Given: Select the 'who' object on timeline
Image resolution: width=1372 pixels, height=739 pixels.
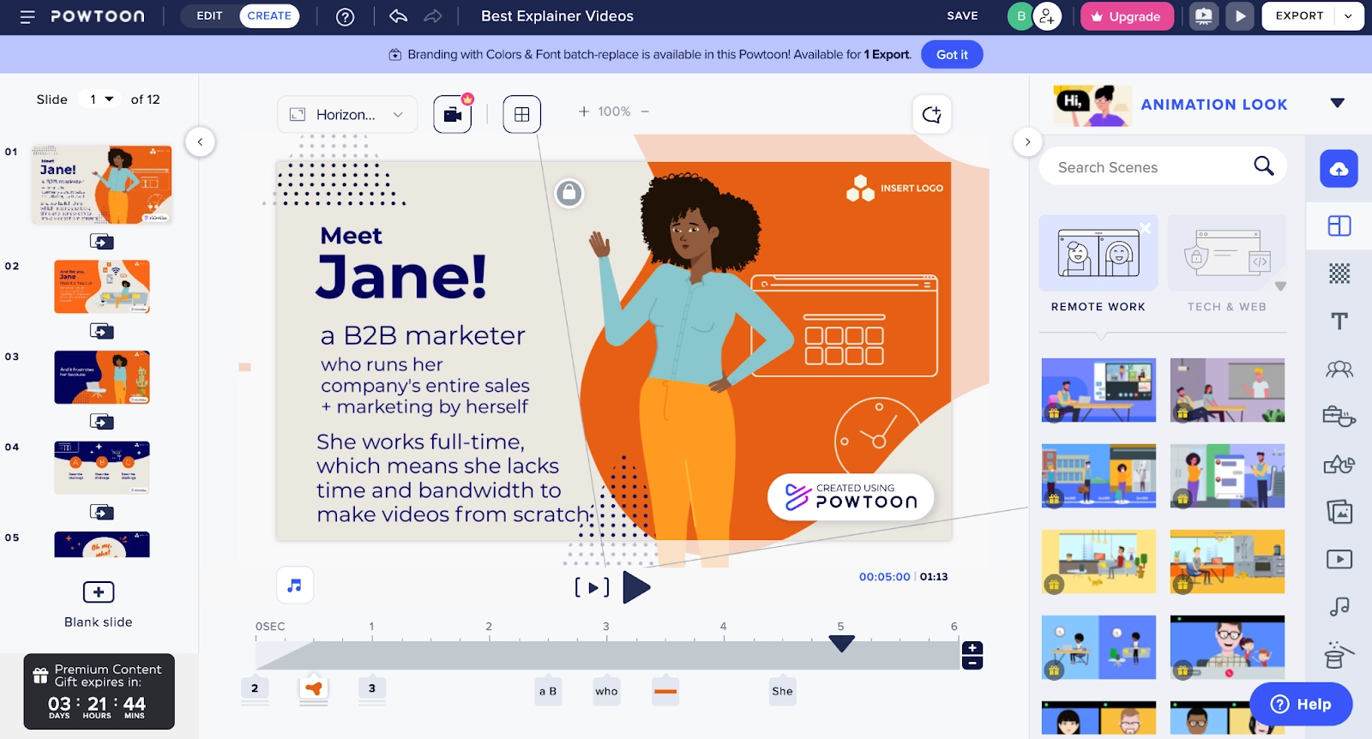Looking at the screenshot, I should pos(606,691).
